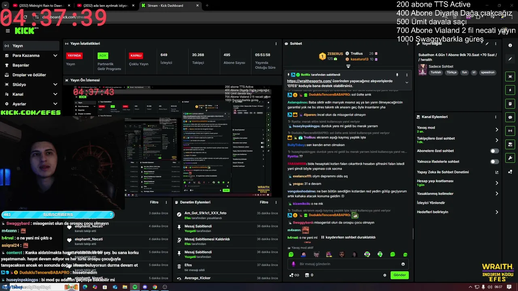Click the purple microphone icon in message box
This screenshot has width=518, height=291.
pyautogui.click(x=294, y=264)
